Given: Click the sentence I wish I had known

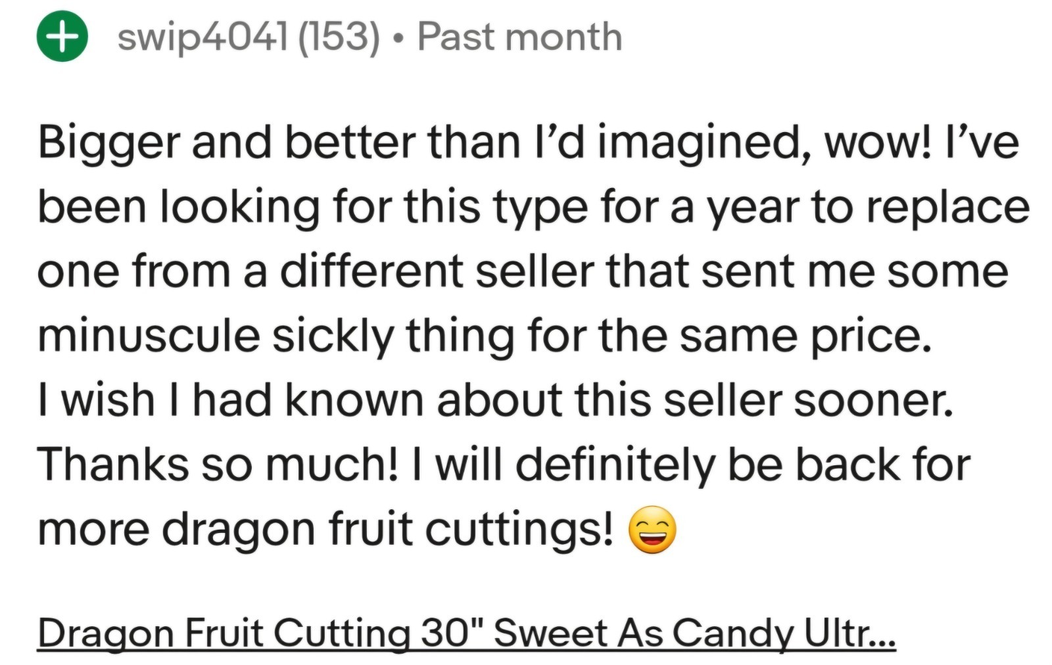Looking at the screenshot, I should point(494,400).
